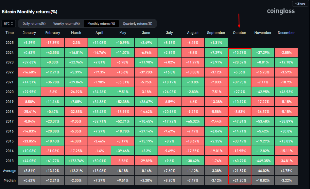310x189 pixels.
Task: Open the BTC coin selector dropdown
Action: [9, 24]
